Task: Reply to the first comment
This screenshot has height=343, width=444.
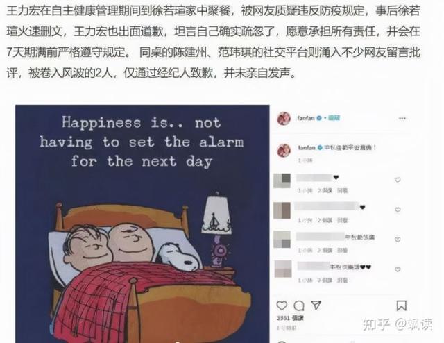Action: click(x=342, y=190)
